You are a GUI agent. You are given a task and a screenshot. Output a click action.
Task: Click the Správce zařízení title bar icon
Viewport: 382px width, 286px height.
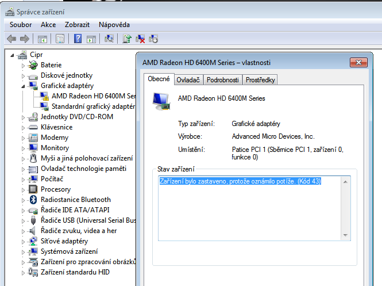[x=10, y=12]
